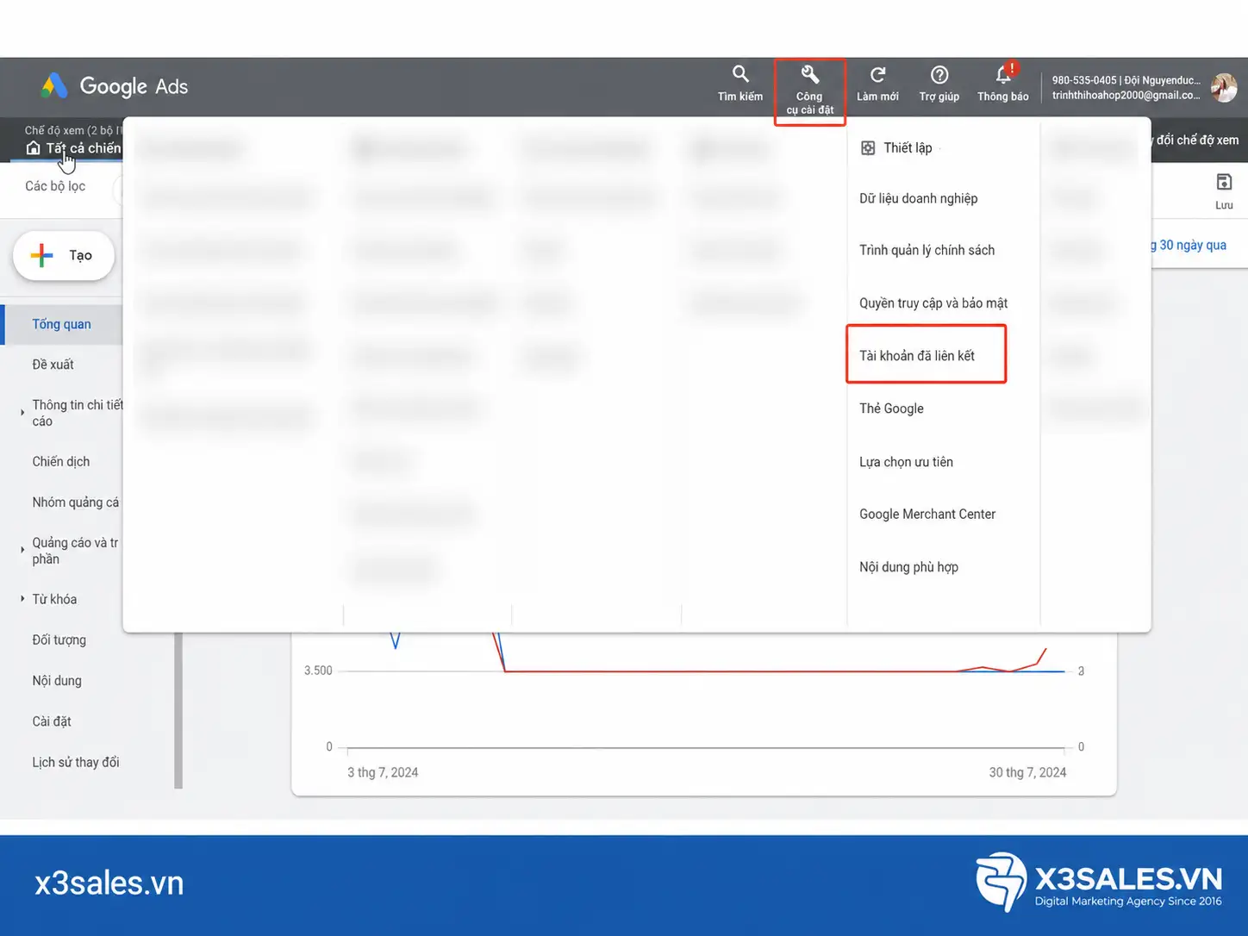Click the 3.500 chart axis value

[318, 671]
